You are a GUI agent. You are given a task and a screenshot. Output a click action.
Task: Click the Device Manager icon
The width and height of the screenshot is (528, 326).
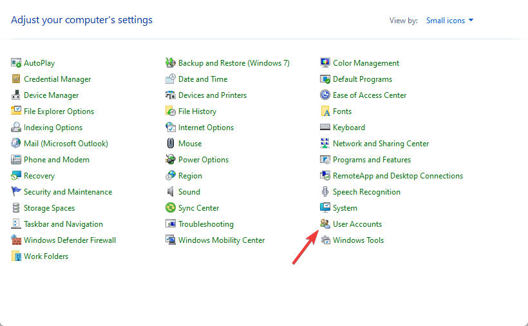tap(16, 95)
